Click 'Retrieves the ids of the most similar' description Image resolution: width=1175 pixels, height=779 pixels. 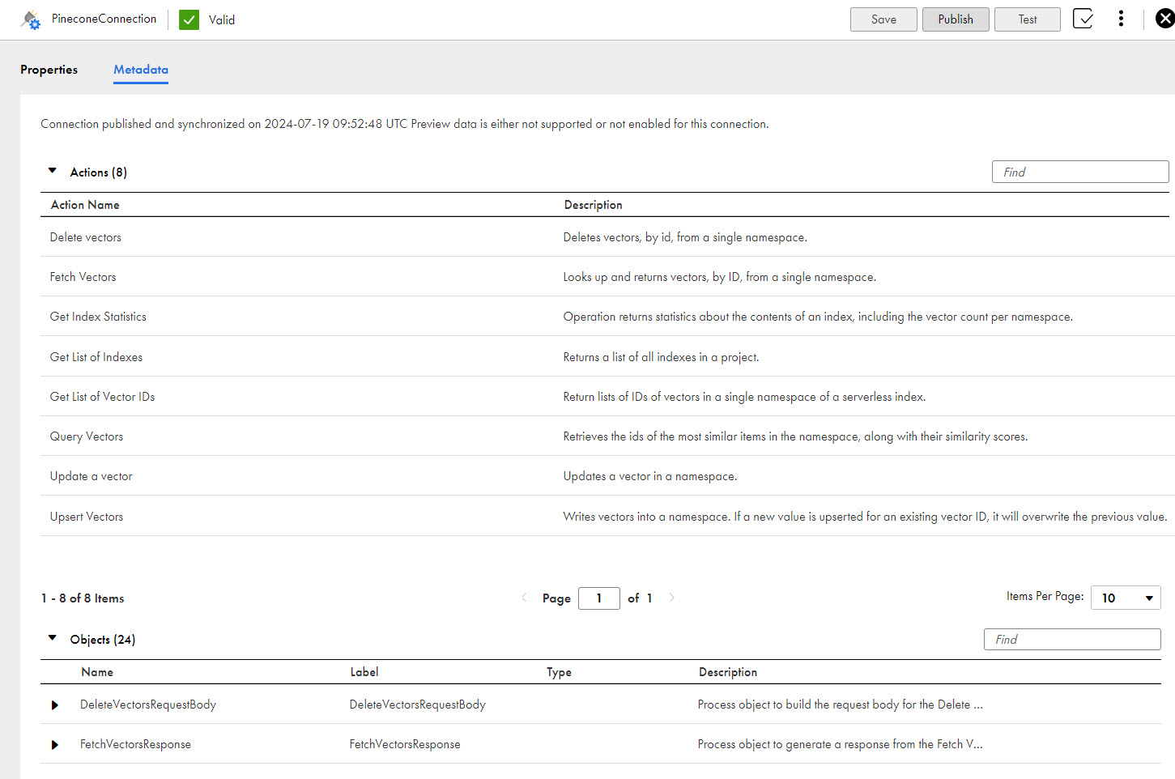point(795,436)
